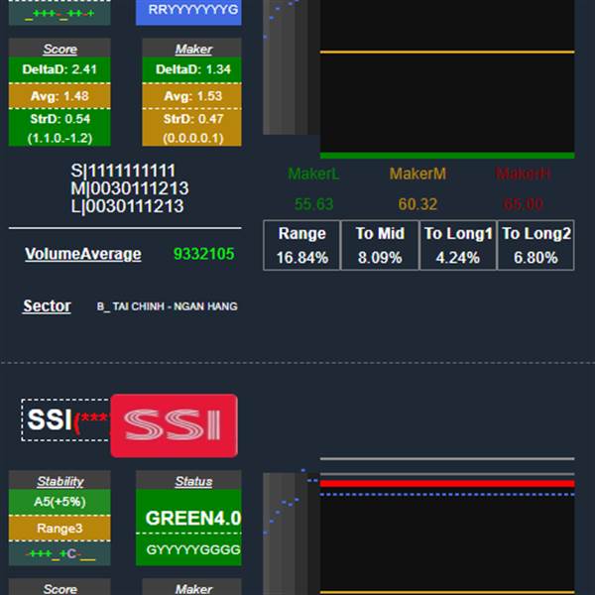Open the Maker header below SSI Status panel
The image size is (595, 595).
click(x=193, y=589)
